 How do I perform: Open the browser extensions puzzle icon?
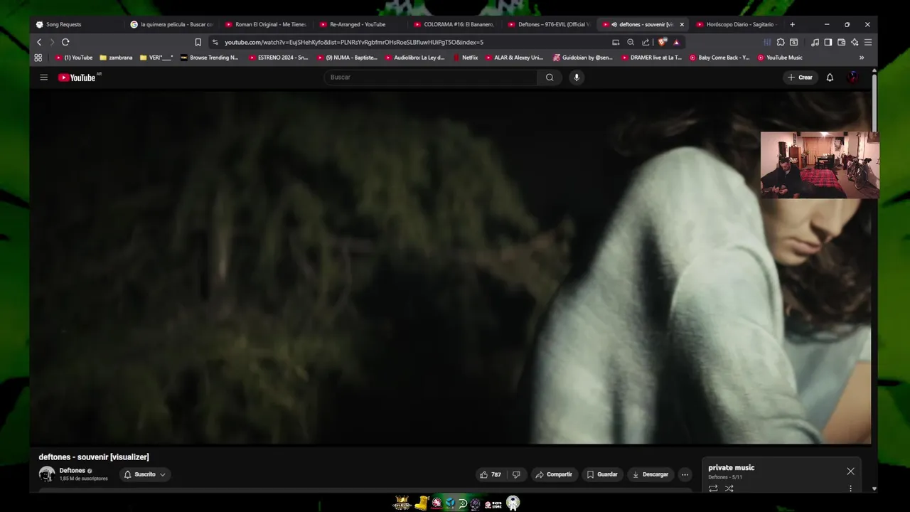click(781, 42)
